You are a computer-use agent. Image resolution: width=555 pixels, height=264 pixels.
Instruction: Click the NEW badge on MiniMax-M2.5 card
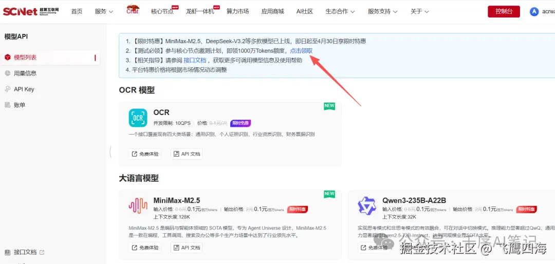tap(329, 194)
